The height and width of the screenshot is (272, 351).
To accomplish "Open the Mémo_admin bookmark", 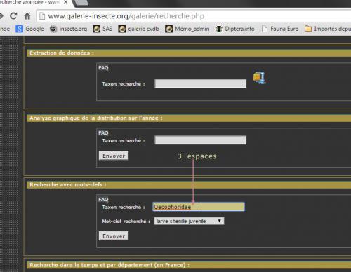I will [x=187, y=29].
